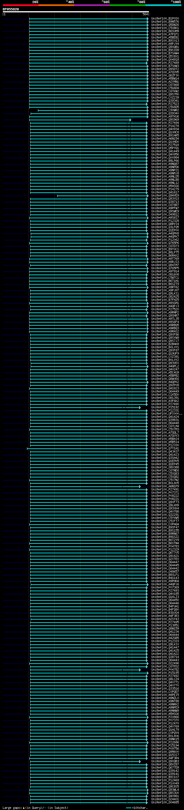The height and width of the screenshot is (810, 184).
Task: Select label UniRef100_C6TLM4
Action: click(165, 426)
